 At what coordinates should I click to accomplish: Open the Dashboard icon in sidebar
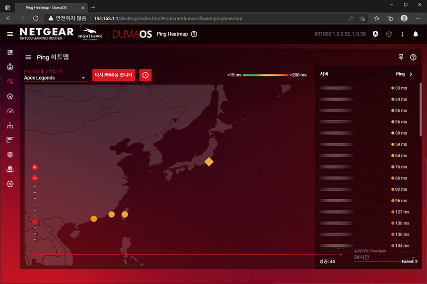(x=10, y=52)
